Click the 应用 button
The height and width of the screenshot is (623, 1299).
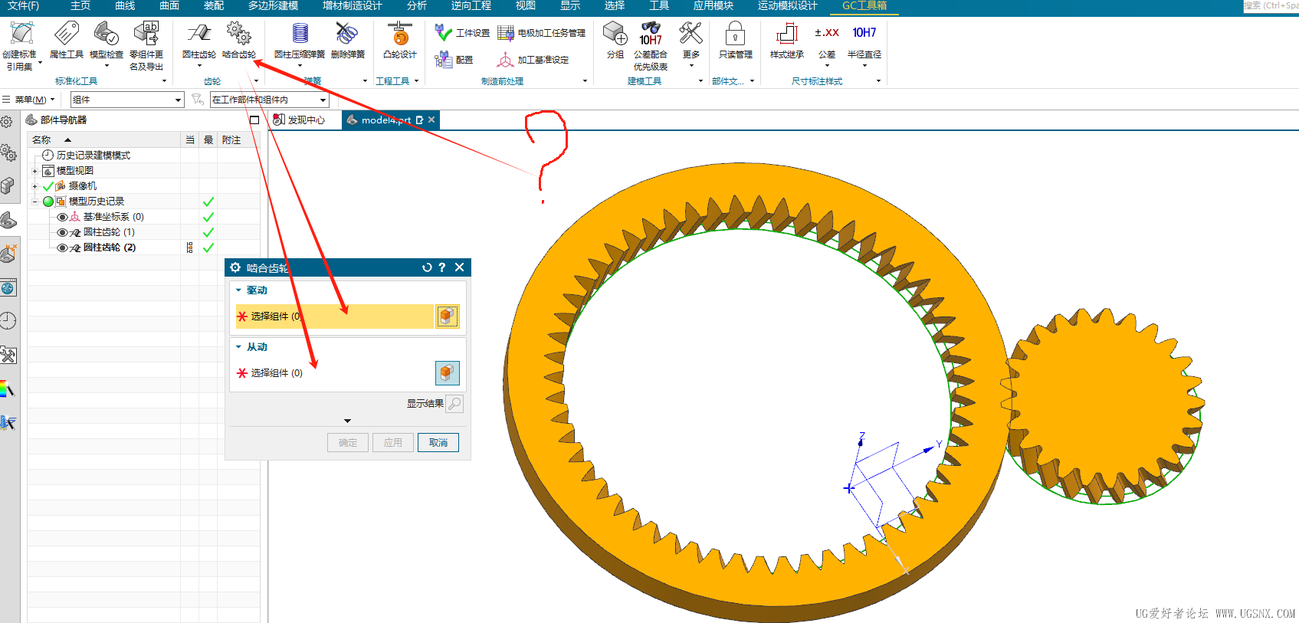393,443
